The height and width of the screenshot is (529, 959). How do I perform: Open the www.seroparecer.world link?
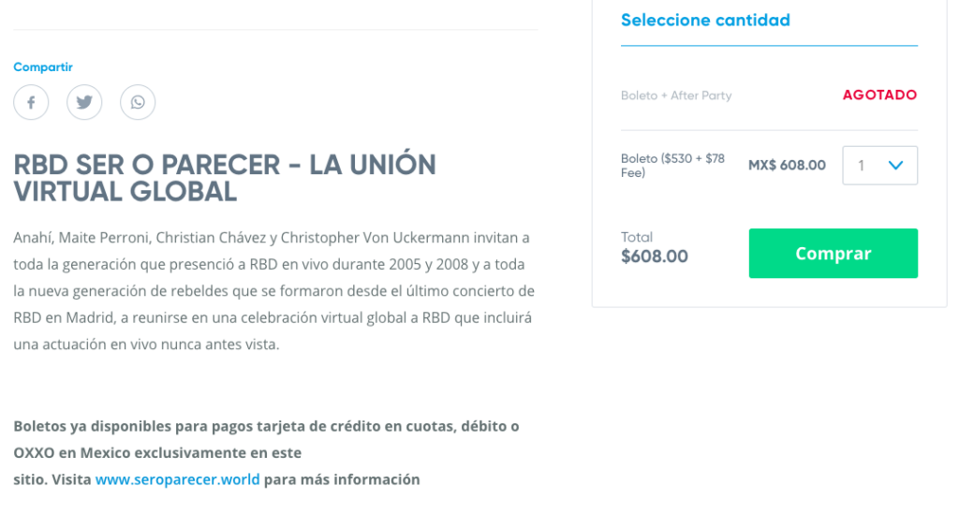177,479
